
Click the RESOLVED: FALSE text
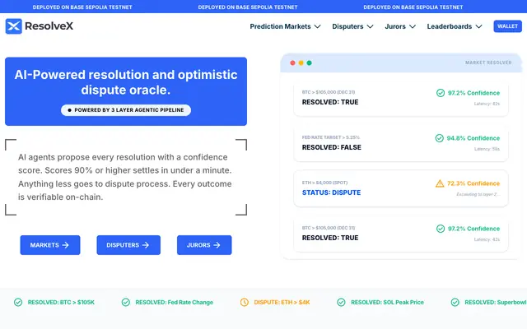[331, 147]
